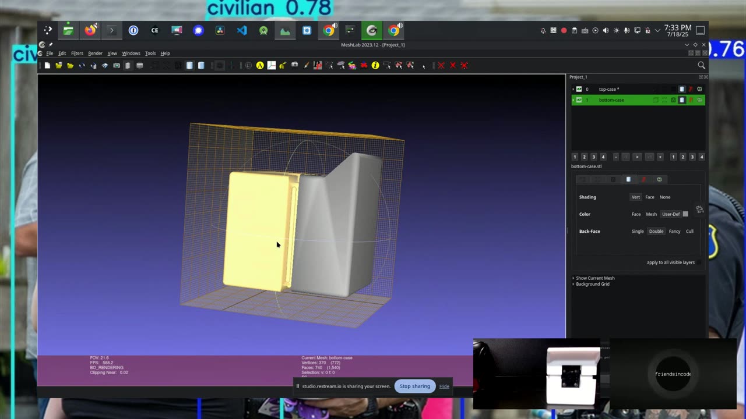Open the Help menu

(165, 54)
